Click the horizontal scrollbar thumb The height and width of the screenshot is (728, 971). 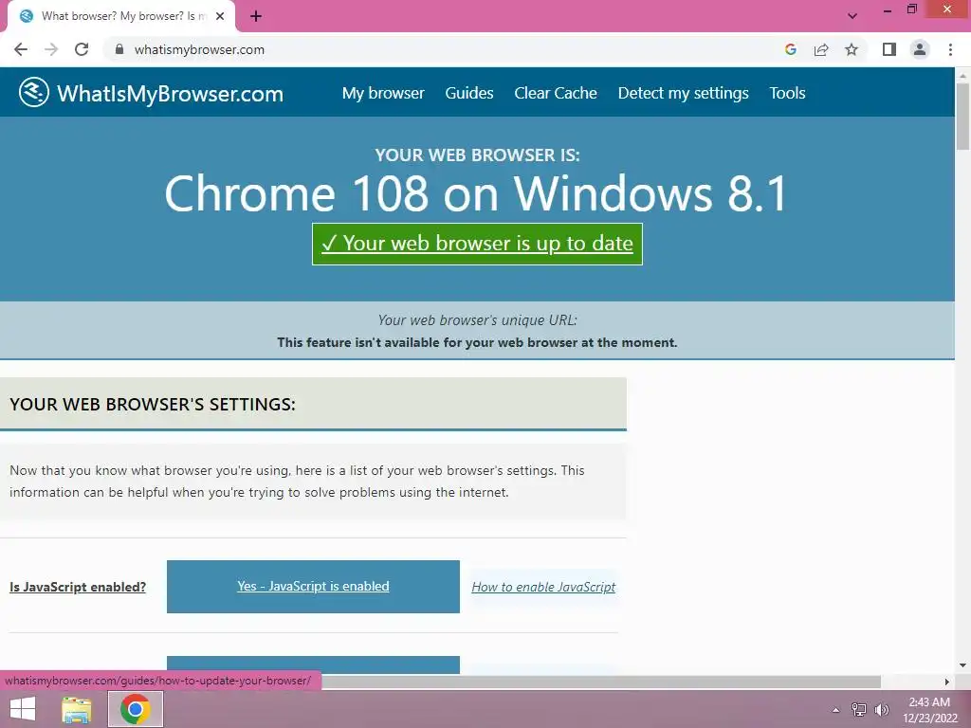click(x=601, y=682)
